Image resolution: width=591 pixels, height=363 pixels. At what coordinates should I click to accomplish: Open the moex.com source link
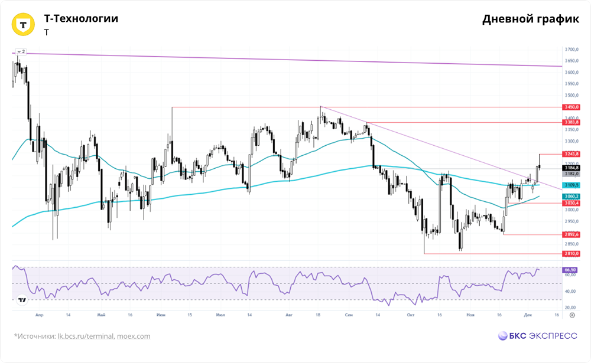133,336
